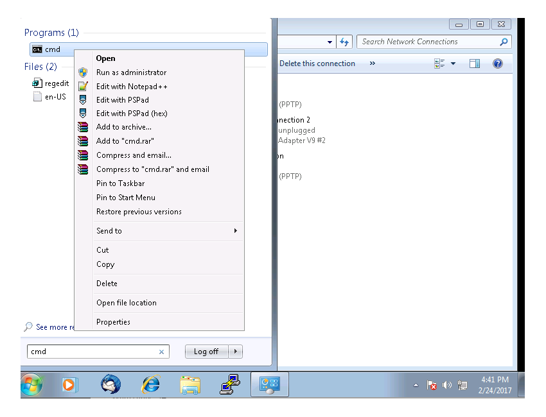This screenshot has width=546, height=417.
Task: Click WinRAR icon beside Compress to "cmd.rar" and email
Action: coord(83,169)
